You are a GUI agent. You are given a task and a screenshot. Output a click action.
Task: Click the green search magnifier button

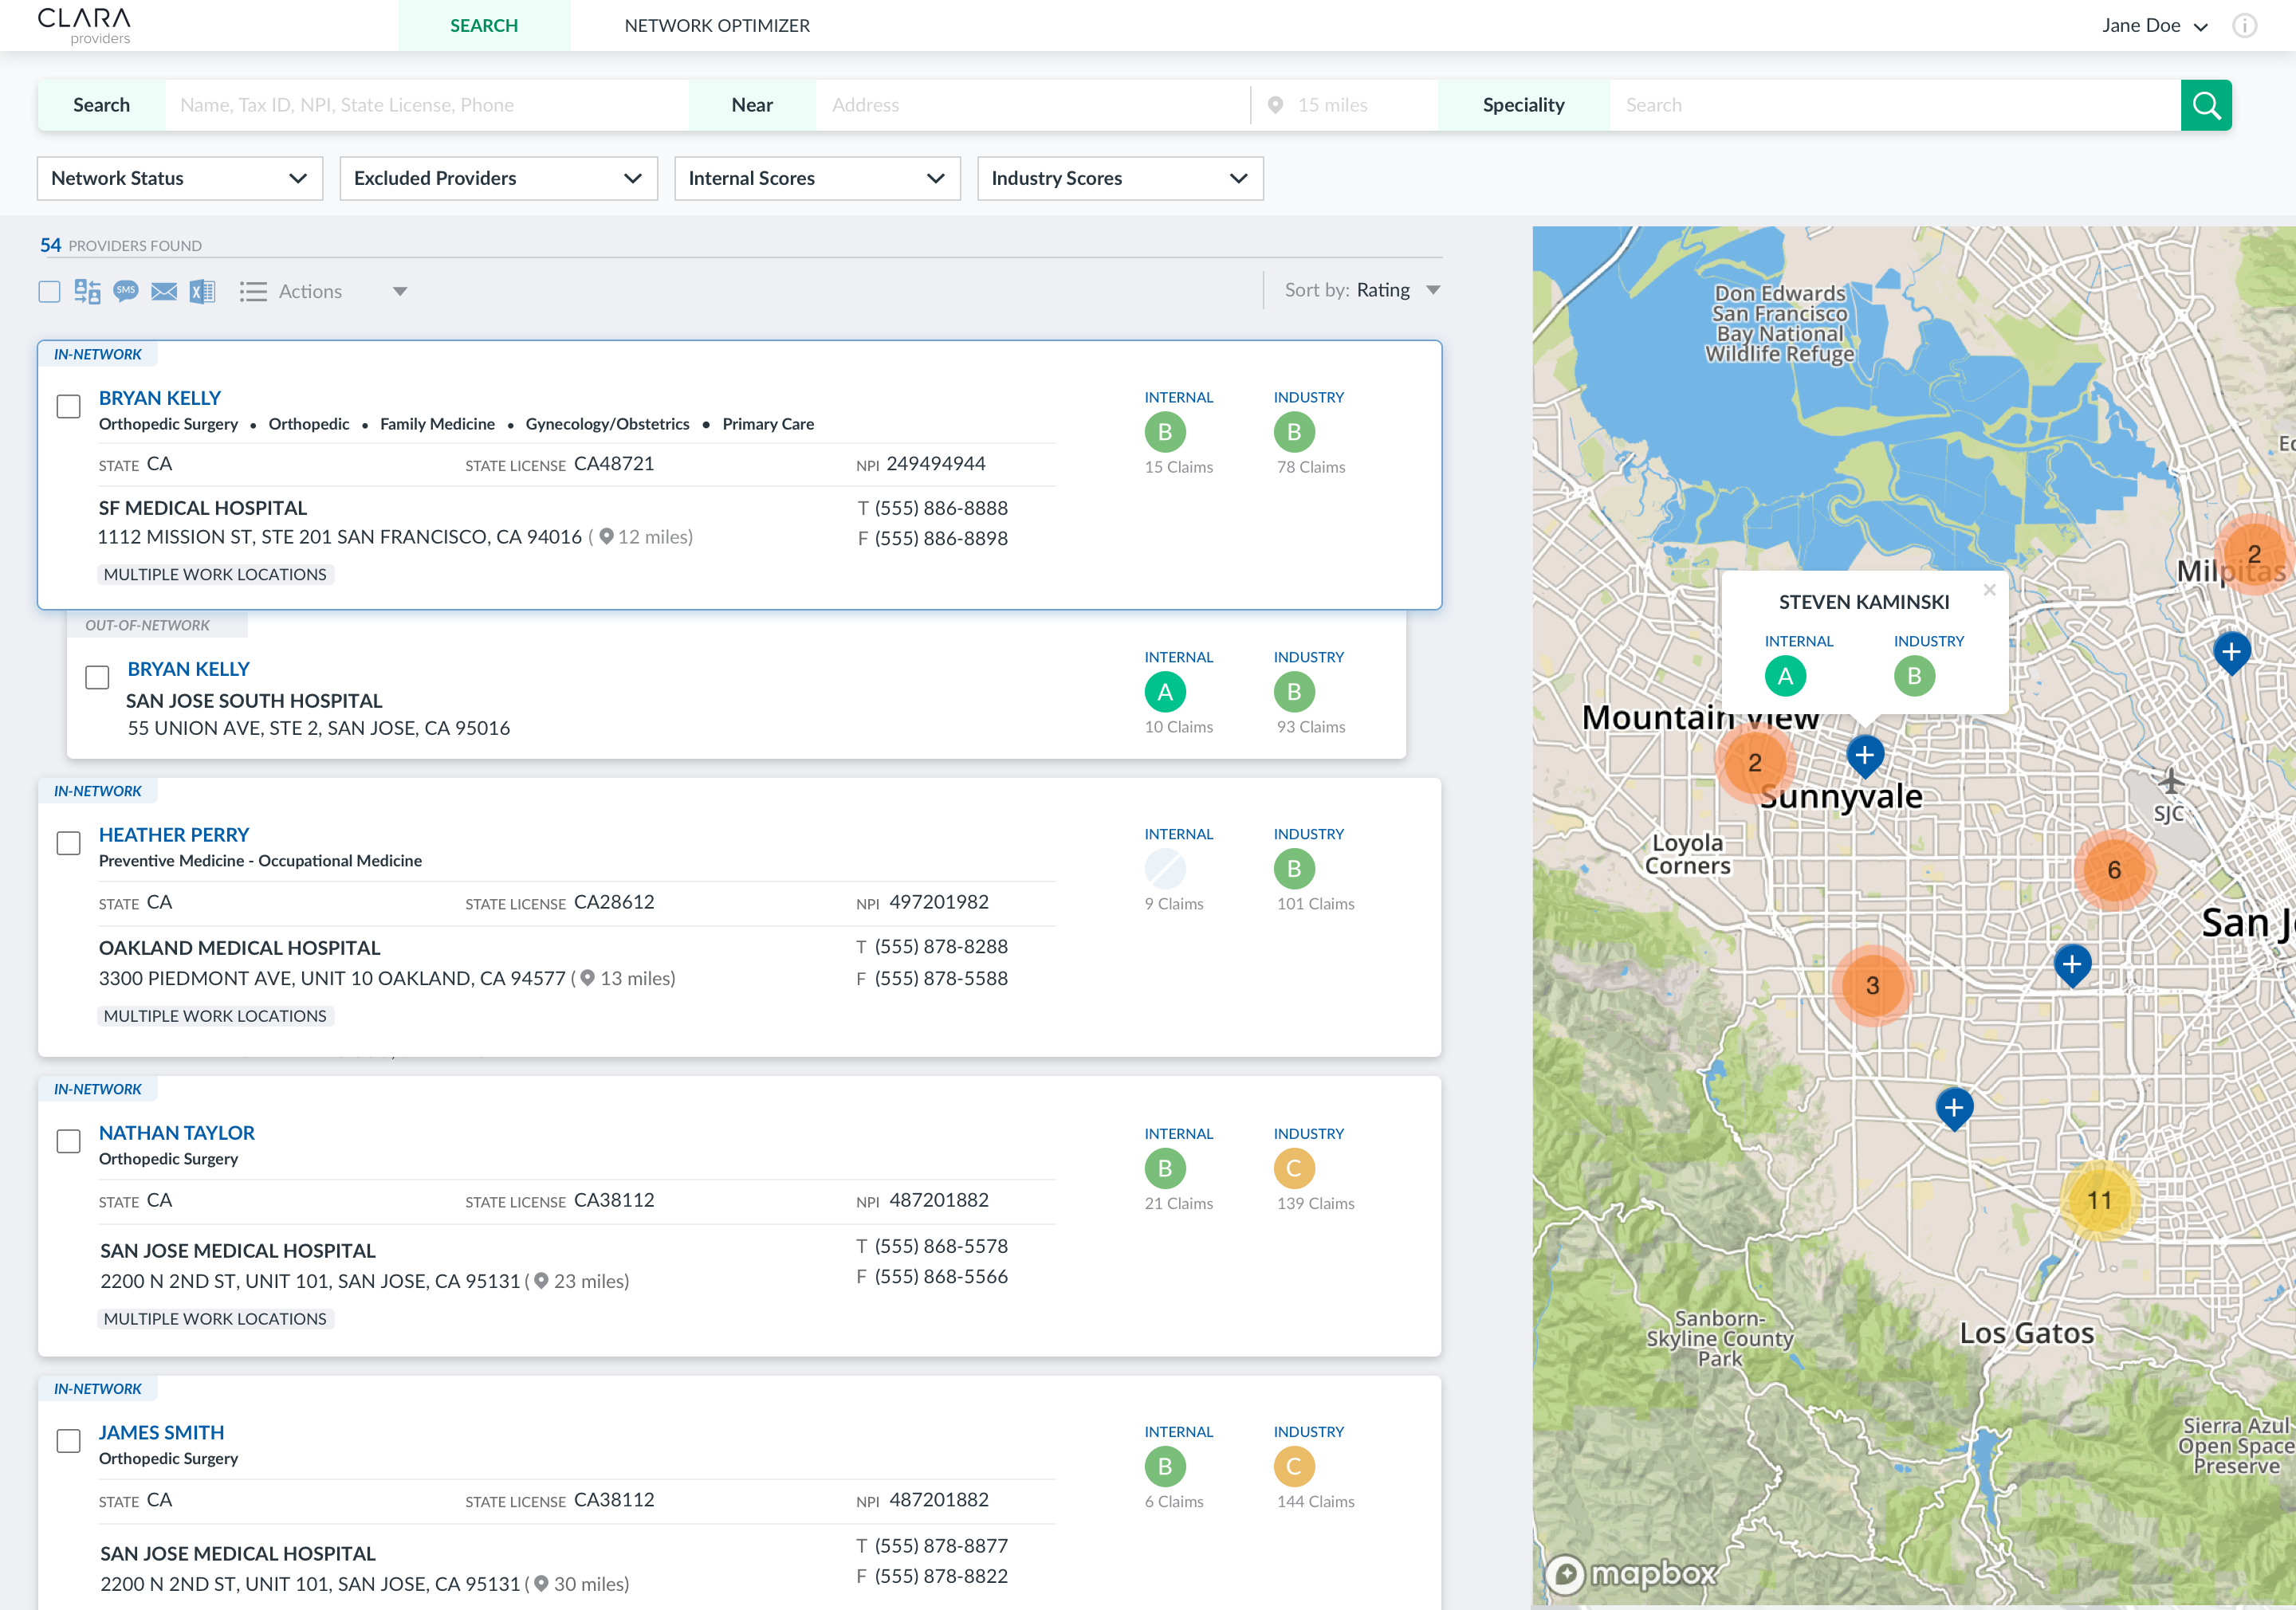click(2205, 105)
